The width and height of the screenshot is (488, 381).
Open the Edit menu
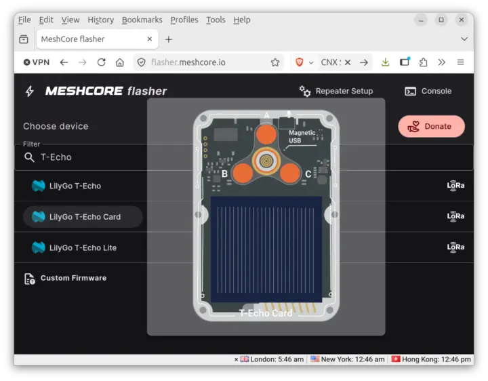(46, 20)
